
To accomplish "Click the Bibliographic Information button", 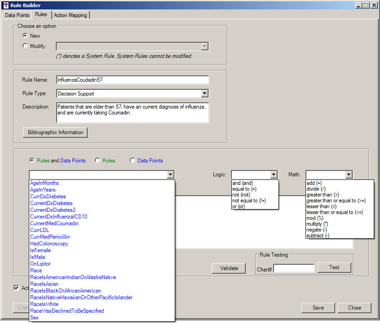I will [x=55, y=132].
